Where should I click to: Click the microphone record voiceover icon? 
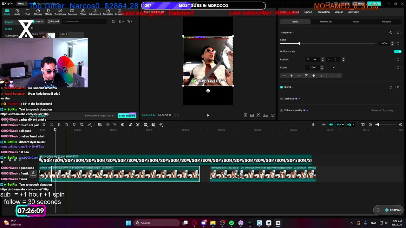[313, 124]
